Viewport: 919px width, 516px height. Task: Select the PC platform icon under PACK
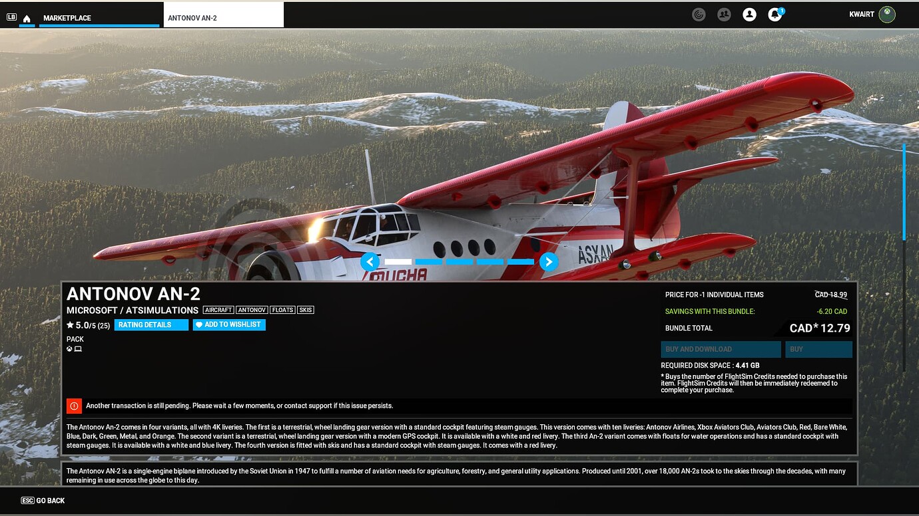[78, 348]
